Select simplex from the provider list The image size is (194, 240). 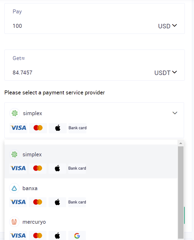point(32,154)
